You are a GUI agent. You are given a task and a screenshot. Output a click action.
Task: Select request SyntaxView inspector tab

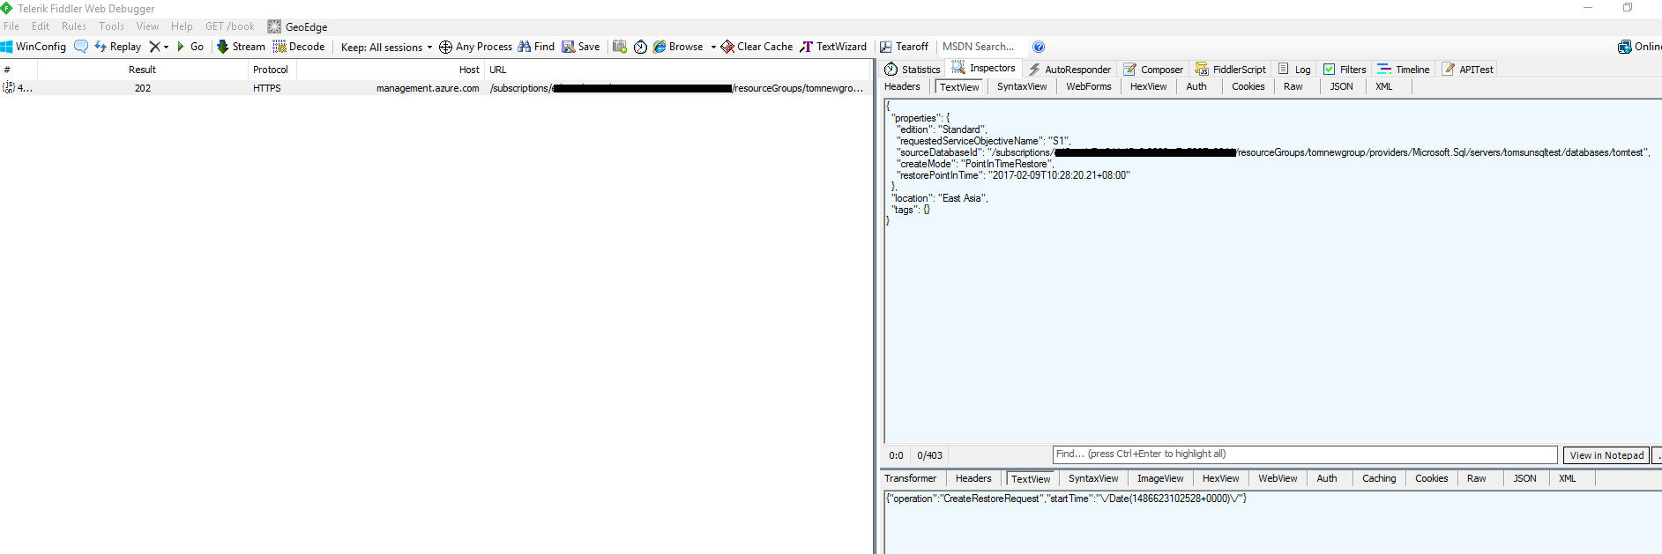[1022, 86]
